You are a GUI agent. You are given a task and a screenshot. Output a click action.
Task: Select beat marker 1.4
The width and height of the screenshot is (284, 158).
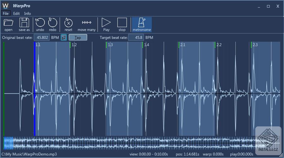(x=146, y=45)
